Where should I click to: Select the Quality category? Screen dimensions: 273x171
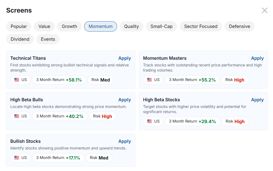(x=131, y=26)
